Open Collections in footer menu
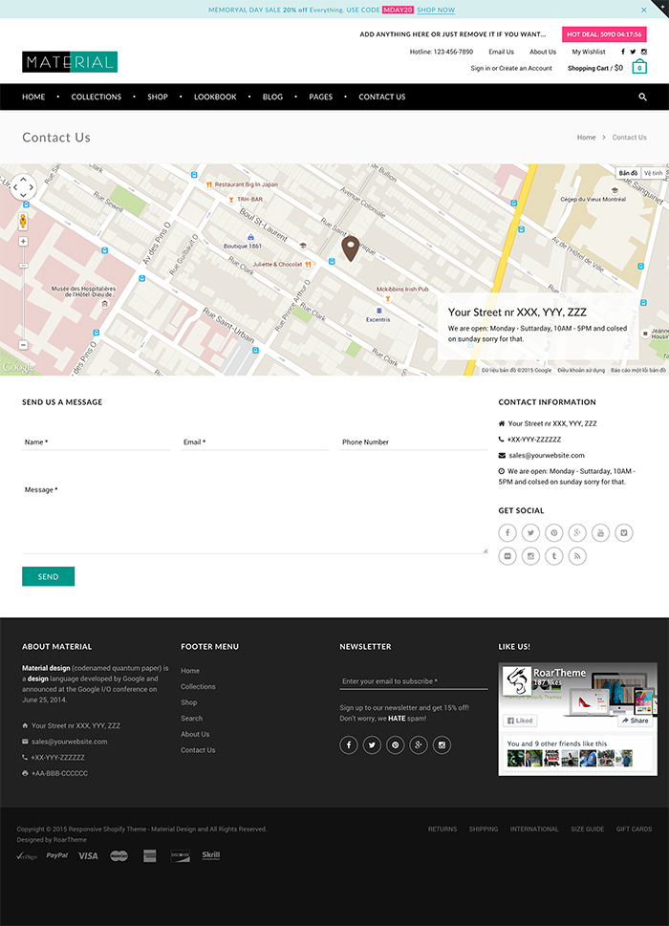 (198, 686)
